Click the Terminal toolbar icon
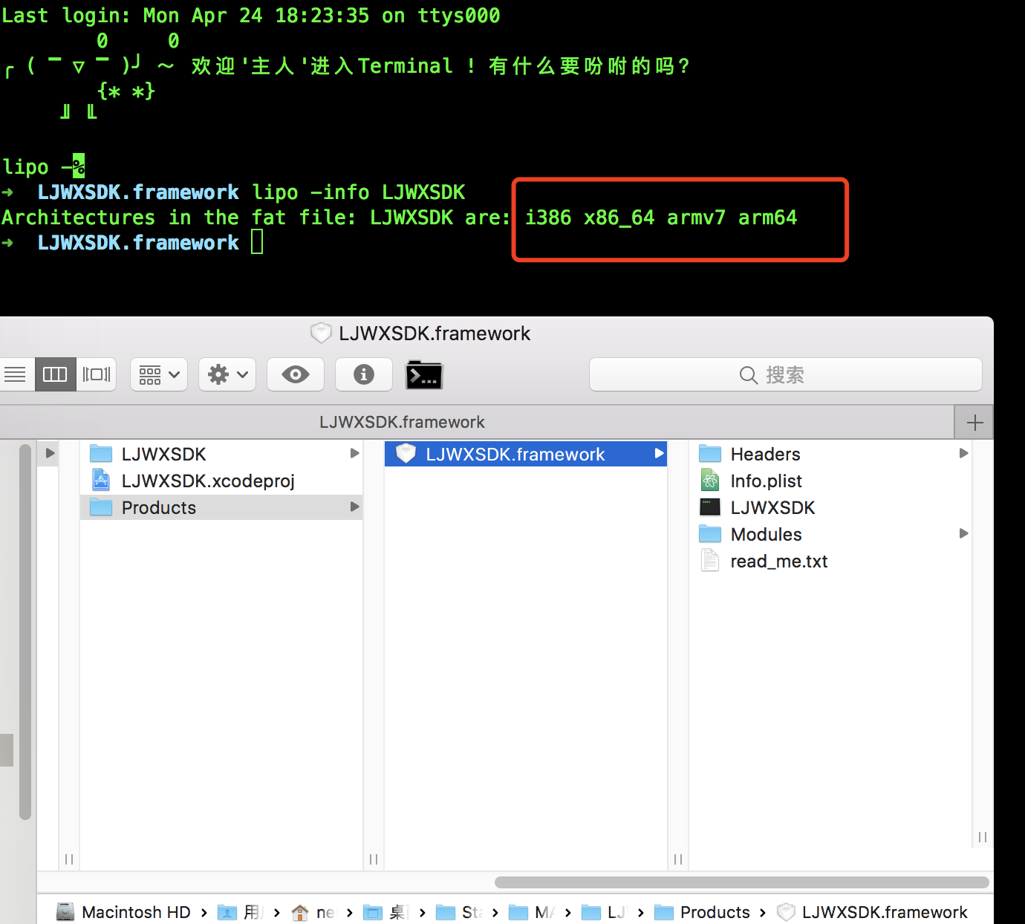 coord(424,375)
